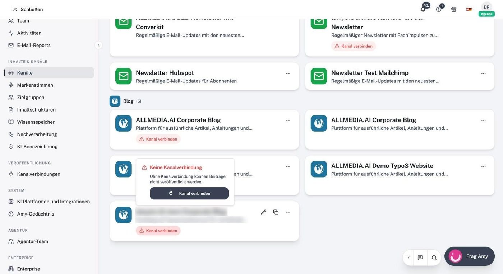Open Kanalverbindungen in the sidebar

point(38,174)
